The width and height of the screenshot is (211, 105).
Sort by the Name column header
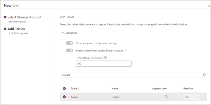(115, 89)
